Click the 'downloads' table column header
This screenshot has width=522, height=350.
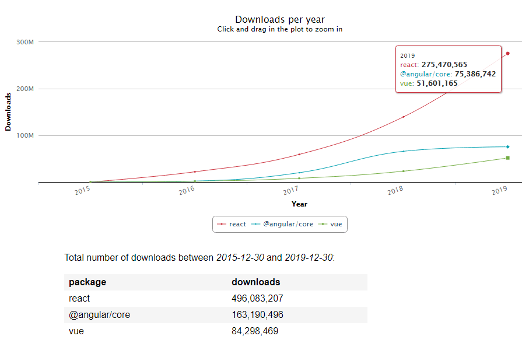[x=255, y=282]
